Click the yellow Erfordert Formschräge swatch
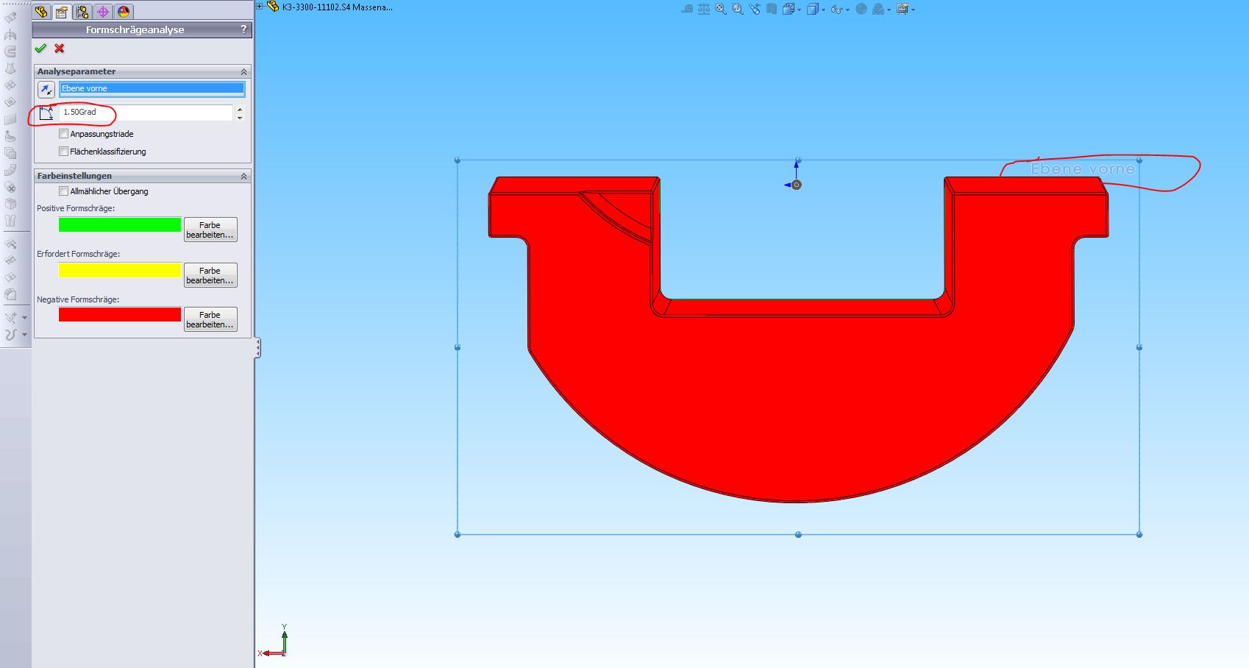1249x668 pixels. tap(120, 270)
